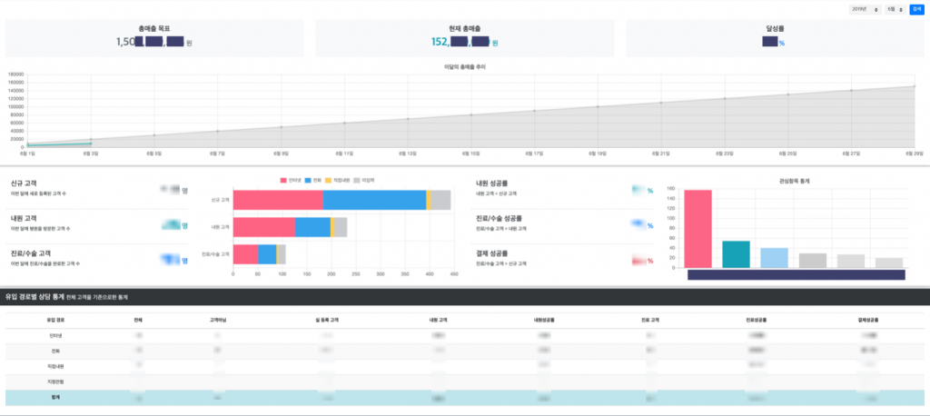Click the 합계 total row
This screenshot has height=416, width=930.
tap(56, 398)
